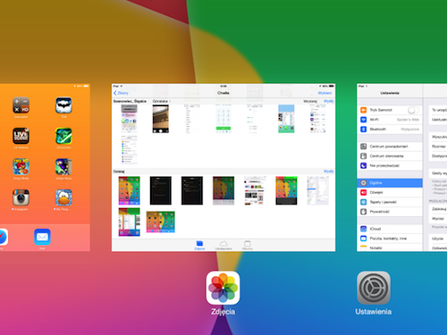Select the Ogólne row in Settings
Screen dimensions: 447x335
click(x=390, y=183)
